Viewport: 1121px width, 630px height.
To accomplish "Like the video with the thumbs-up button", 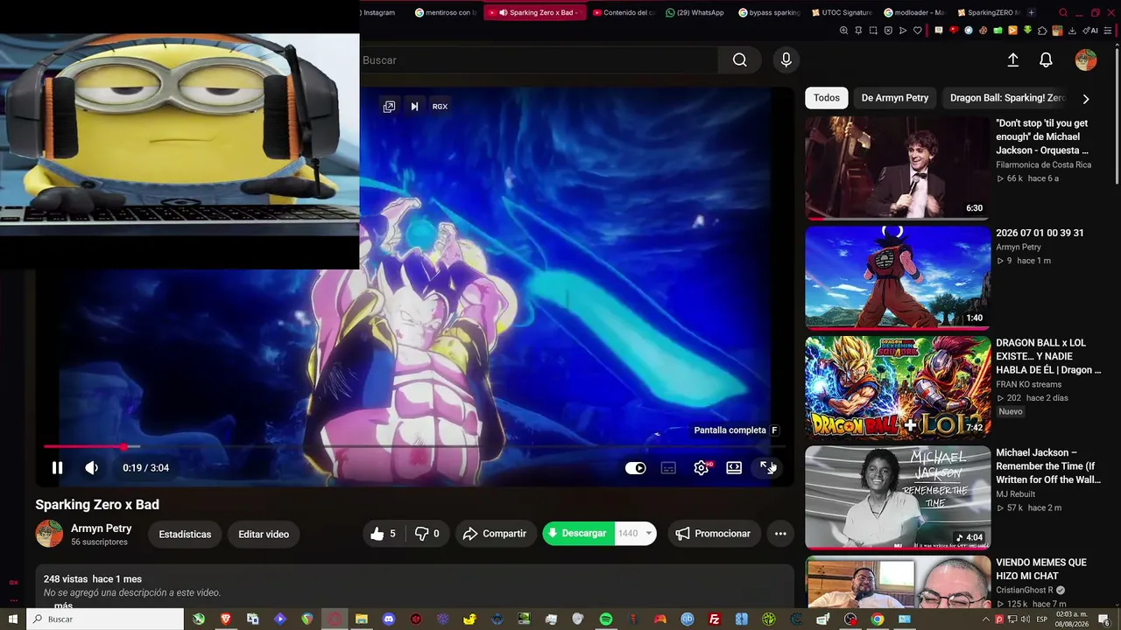I will [x=385, y=534].
